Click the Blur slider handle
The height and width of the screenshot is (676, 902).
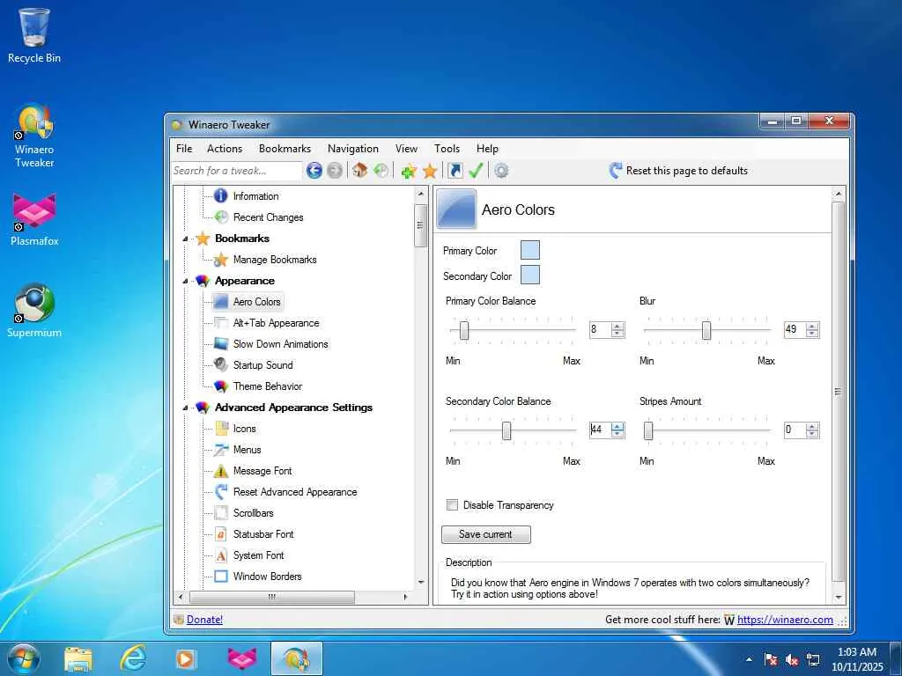click(x=706, y=330)
